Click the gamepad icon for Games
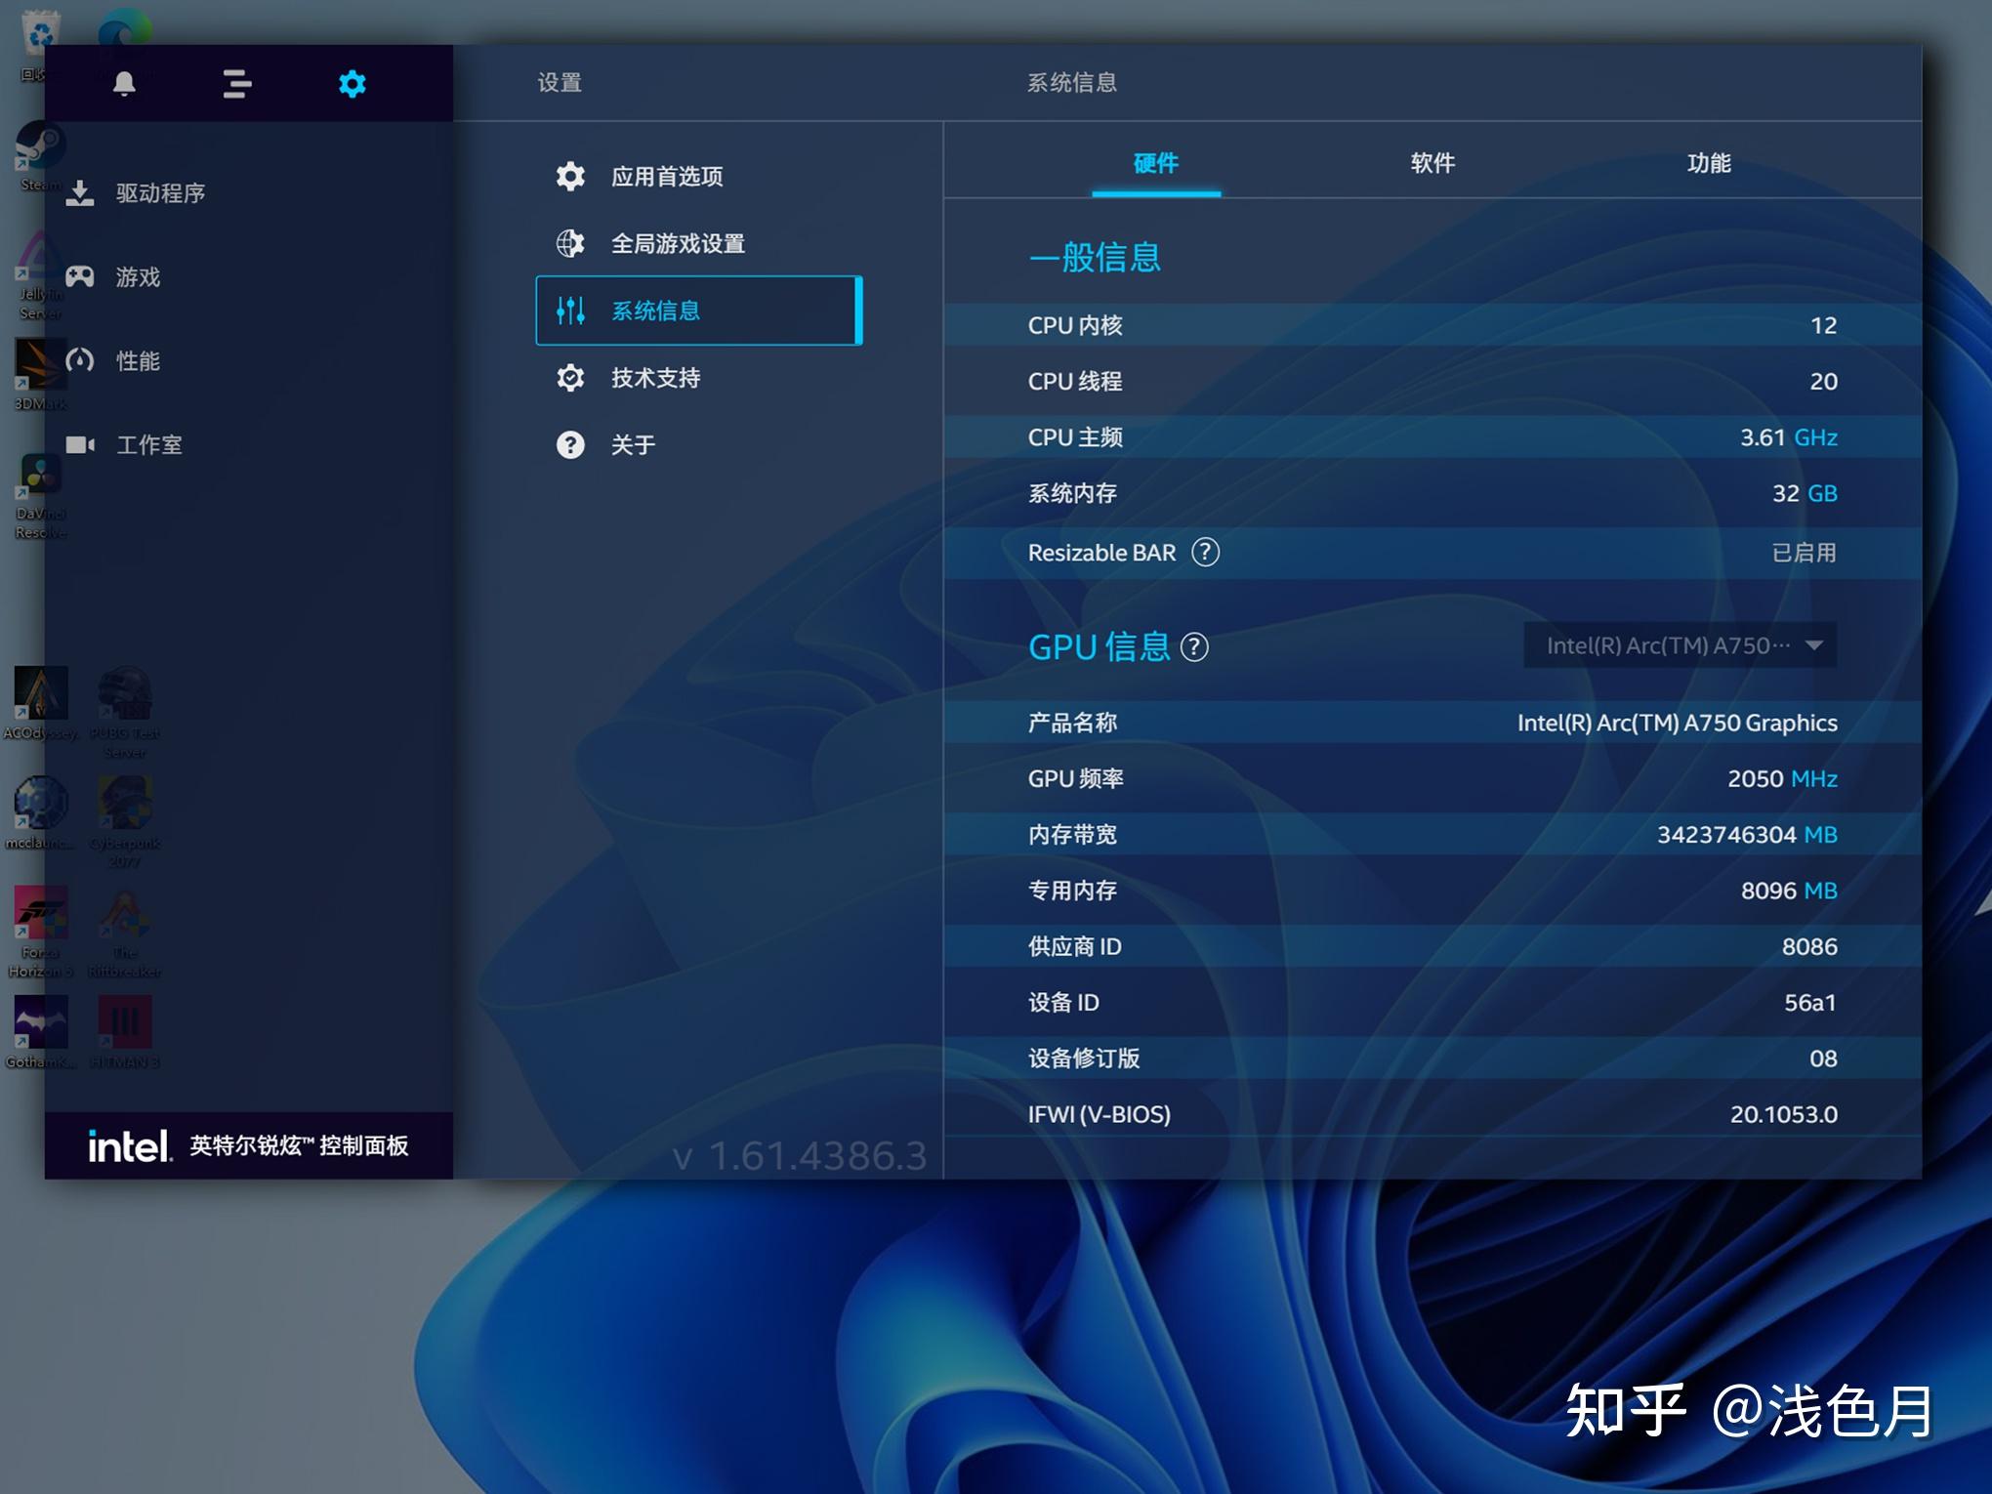The height and width of the screenshot is (1494, 1992). coord(80,276)
